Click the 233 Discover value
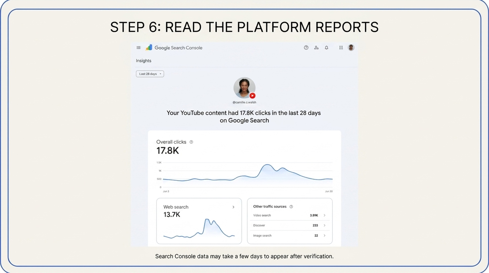The height and width of the screenshot is (273, 489). 315,225
